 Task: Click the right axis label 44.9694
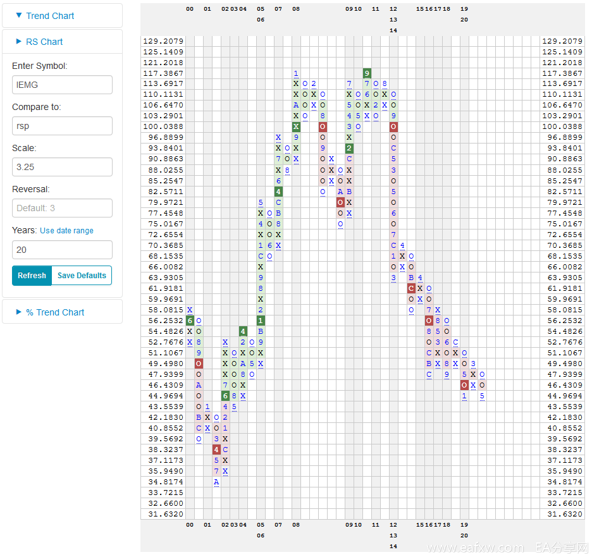pyautogui.click(x=565, y=396)
